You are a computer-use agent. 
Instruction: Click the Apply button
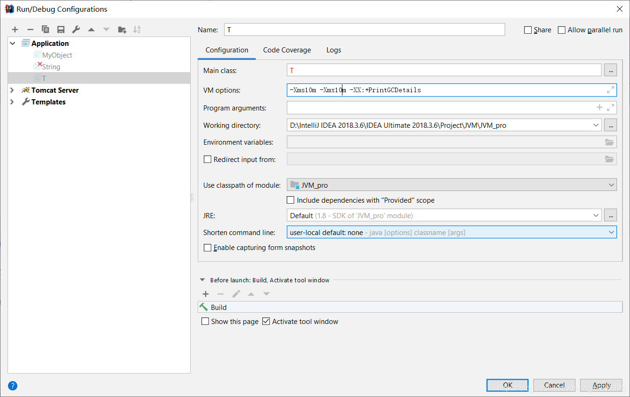tap(601, 385)
